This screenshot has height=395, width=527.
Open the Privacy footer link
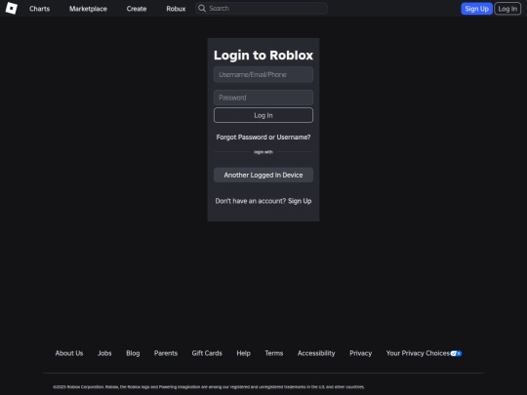tap(361, 353)
